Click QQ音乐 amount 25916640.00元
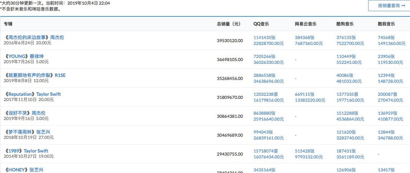Screen dimensions: 410x173 click(x=268, y=119)
